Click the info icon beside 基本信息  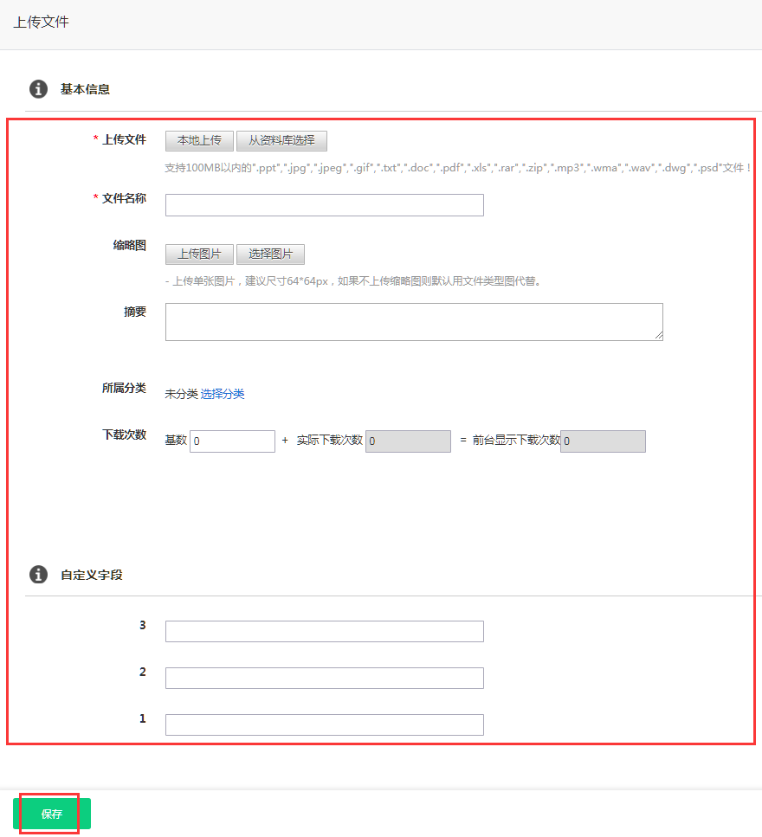[38, 88]
